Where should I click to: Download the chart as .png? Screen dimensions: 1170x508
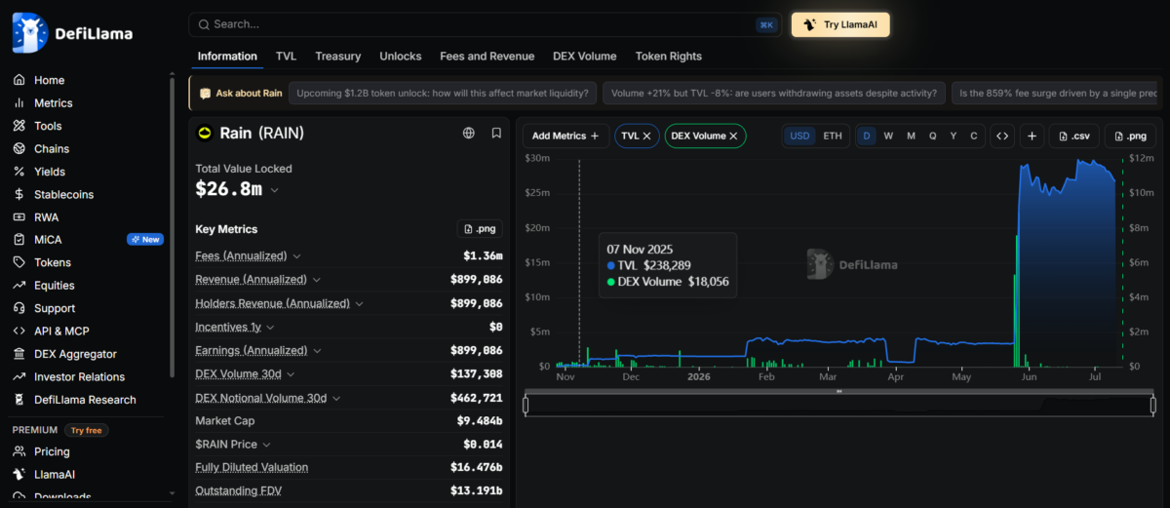point(1130,136)
